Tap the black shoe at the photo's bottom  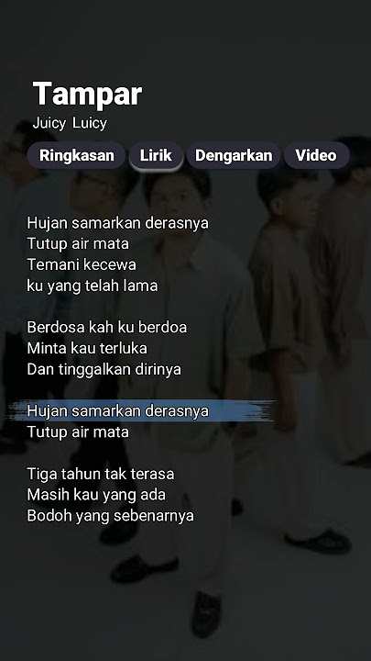206,614
